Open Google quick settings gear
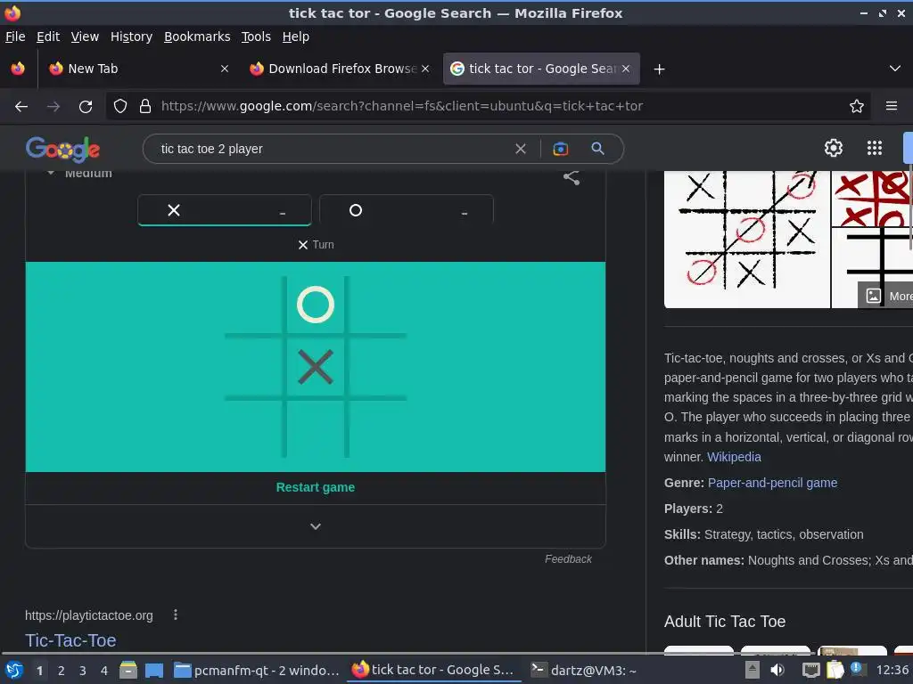 834,148
